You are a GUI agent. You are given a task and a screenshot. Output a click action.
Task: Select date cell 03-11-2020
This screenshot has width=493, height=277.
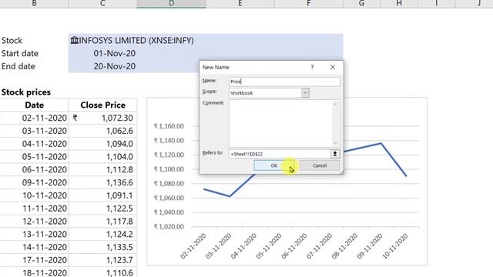(34, 131)
